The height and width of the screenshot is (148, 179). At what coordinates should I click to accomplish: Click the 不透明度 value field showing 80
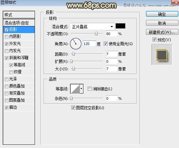(x=111, y=34)
